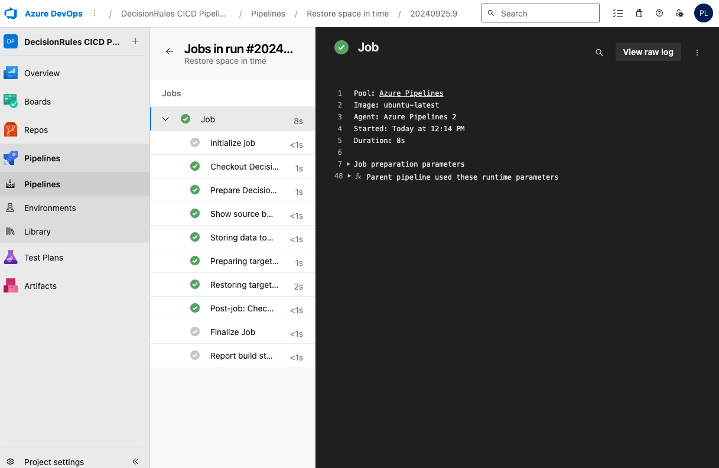Open the Repos section icon
Viewport: 719px width, 468px height.
(x=11, y=130)
